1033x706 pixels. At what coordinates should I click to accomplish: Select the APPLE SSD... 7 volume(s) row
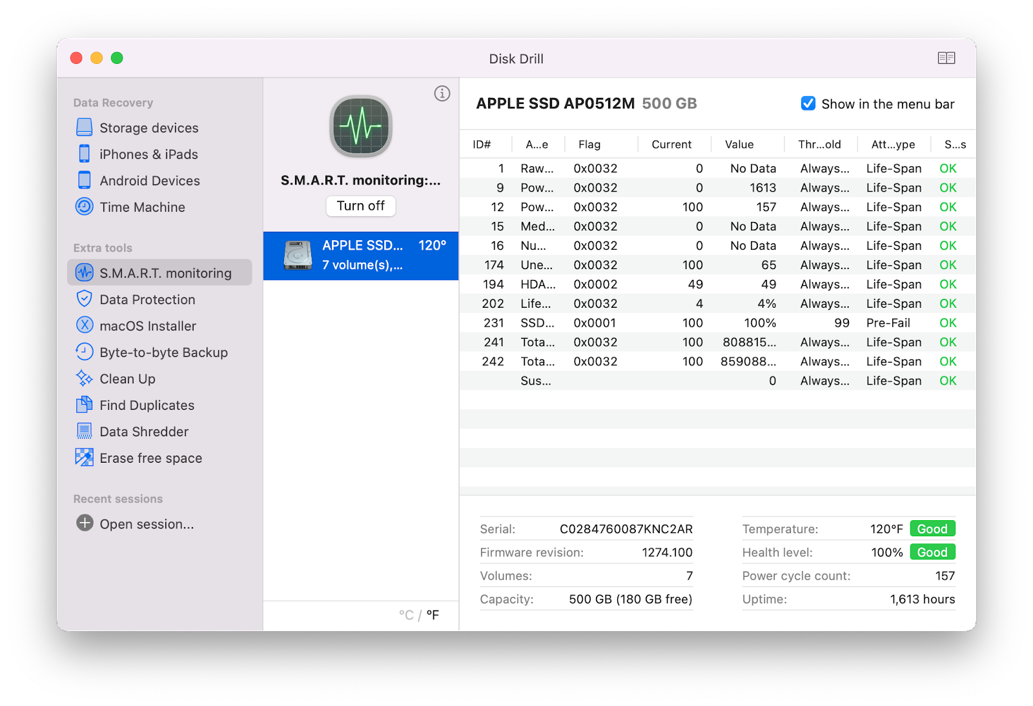(361, 256)
